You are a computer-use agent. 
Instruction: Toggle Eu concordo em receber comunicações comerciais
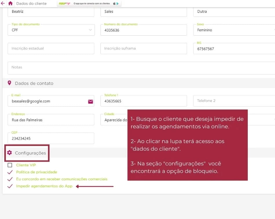click(x=10, y=179)
